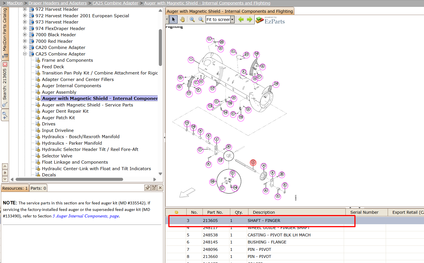Click callout 3 in the diagram
Image resolution: width=424 pixels, height=263 pixels.
tap(253, 162)
